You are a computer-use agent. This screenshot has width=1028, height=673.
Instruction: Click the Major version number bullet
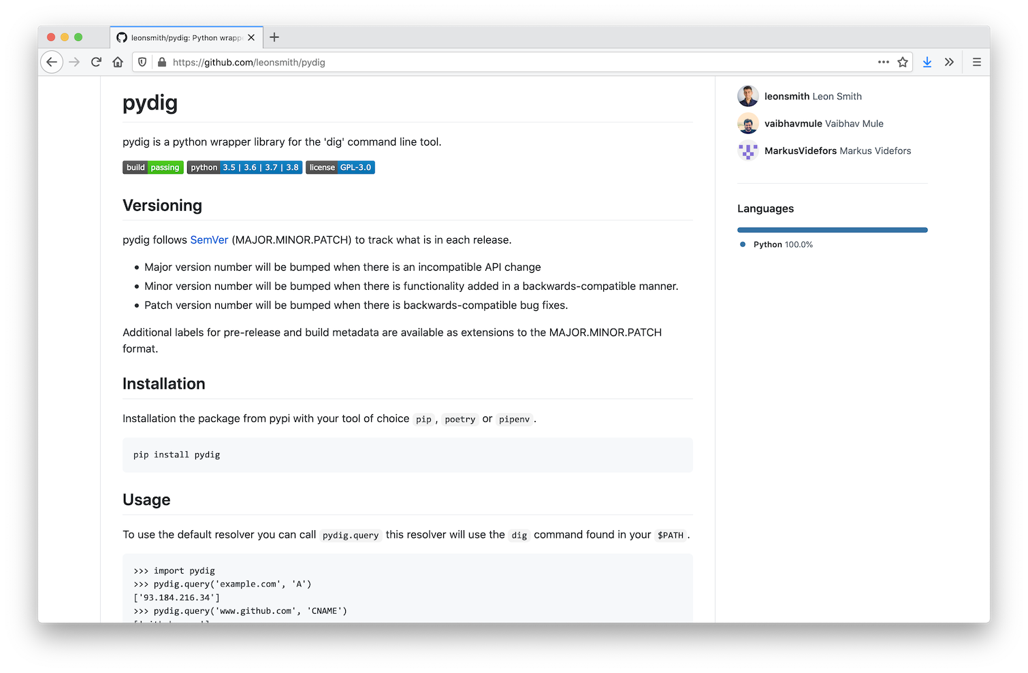click(342, 267)
